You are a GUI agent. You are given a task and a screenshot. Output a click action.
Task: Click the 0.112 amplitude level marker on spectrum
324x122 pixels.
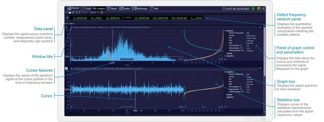(67, 56)
